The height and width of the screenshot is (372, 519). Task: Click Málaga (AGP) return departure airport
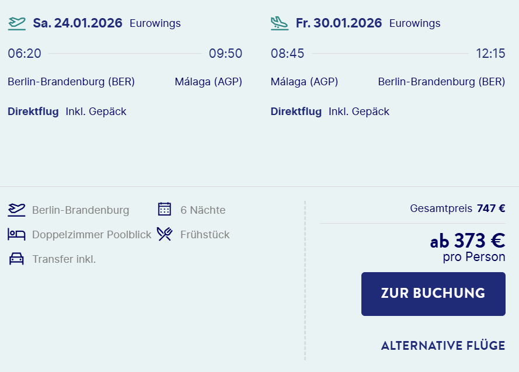coord(304,81)
